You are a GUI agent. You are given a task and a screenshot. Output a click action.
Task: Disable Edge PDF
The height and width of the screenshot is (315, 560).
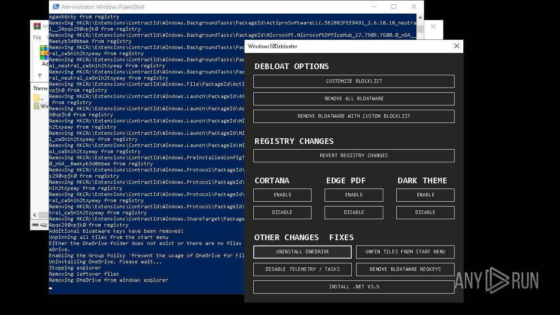click(x=353, y=212)
